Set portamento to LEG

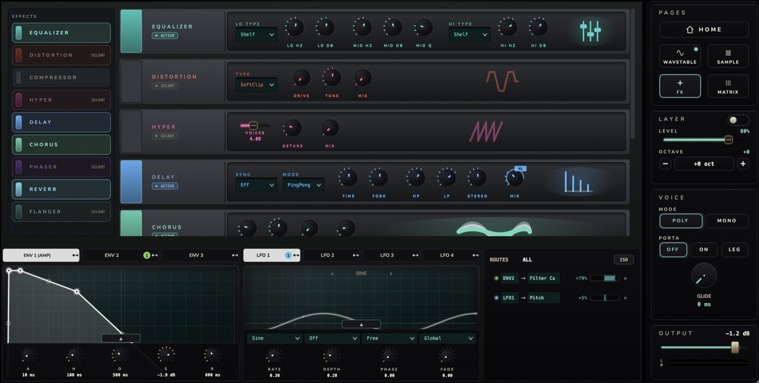tap(734, 249)
